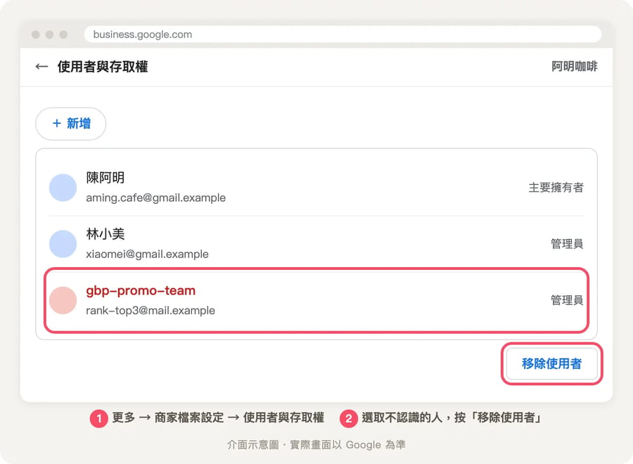This screenshot has width=633, height=464.
Task: Click the 新增 add user button
Action: click(x=71, y=124)
